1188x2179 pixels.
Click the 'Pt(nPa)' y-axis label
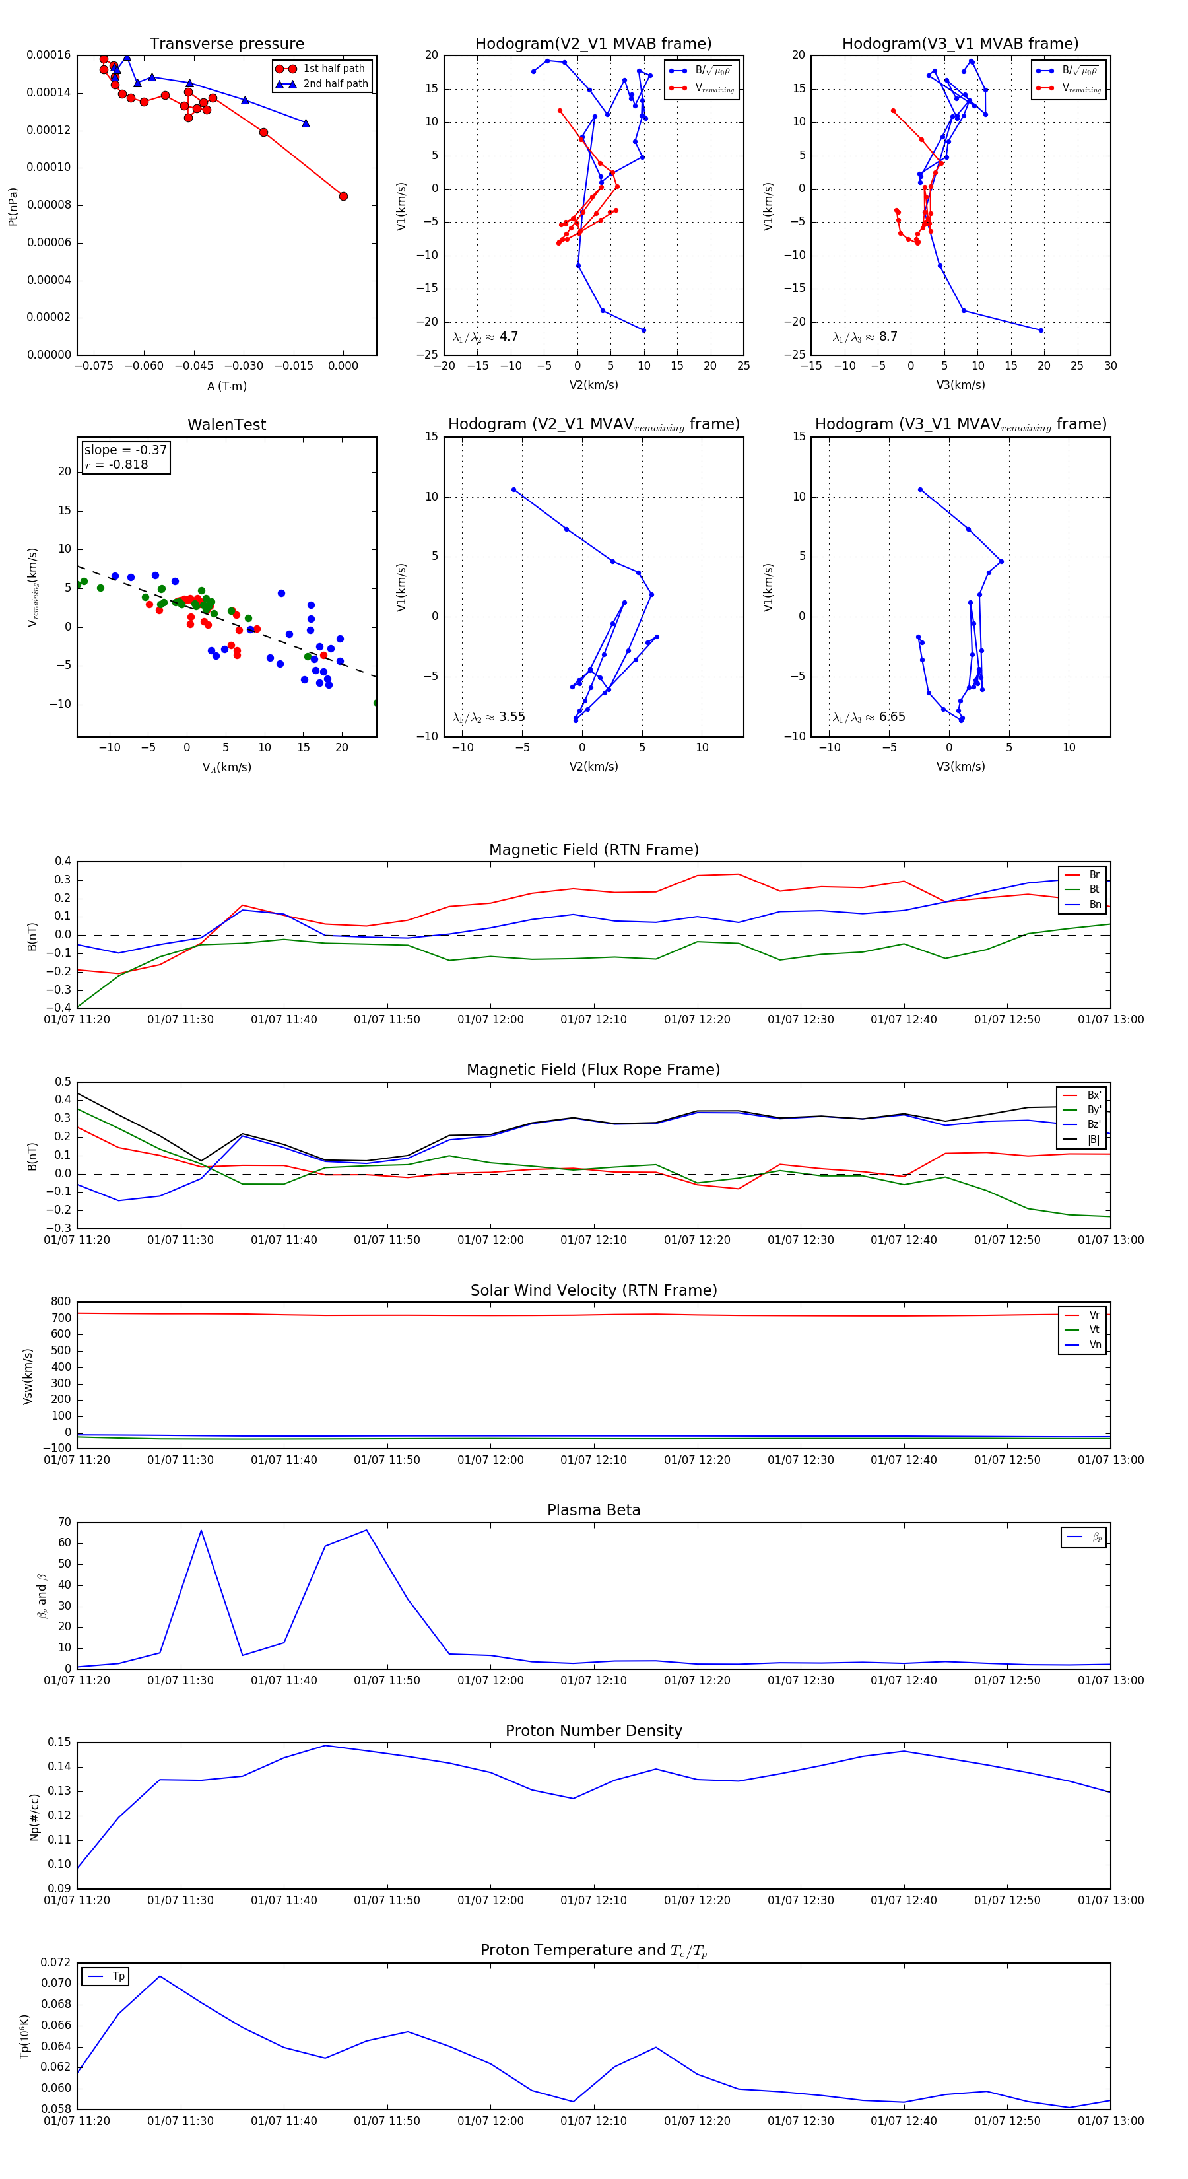[x=13, y=205]
